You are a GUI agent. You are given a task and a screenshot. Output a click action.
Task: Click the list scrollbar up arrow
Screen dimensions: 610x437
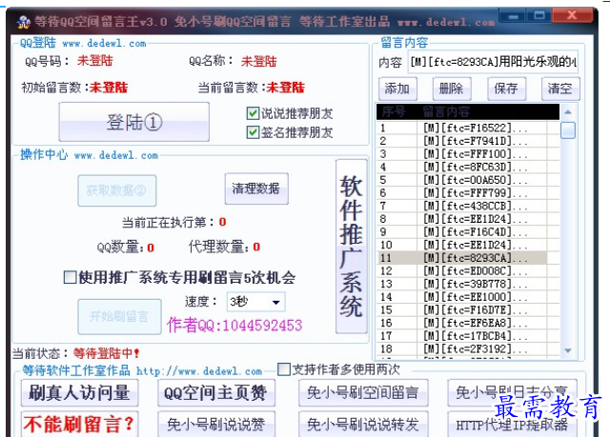click(x=568, y=112)
